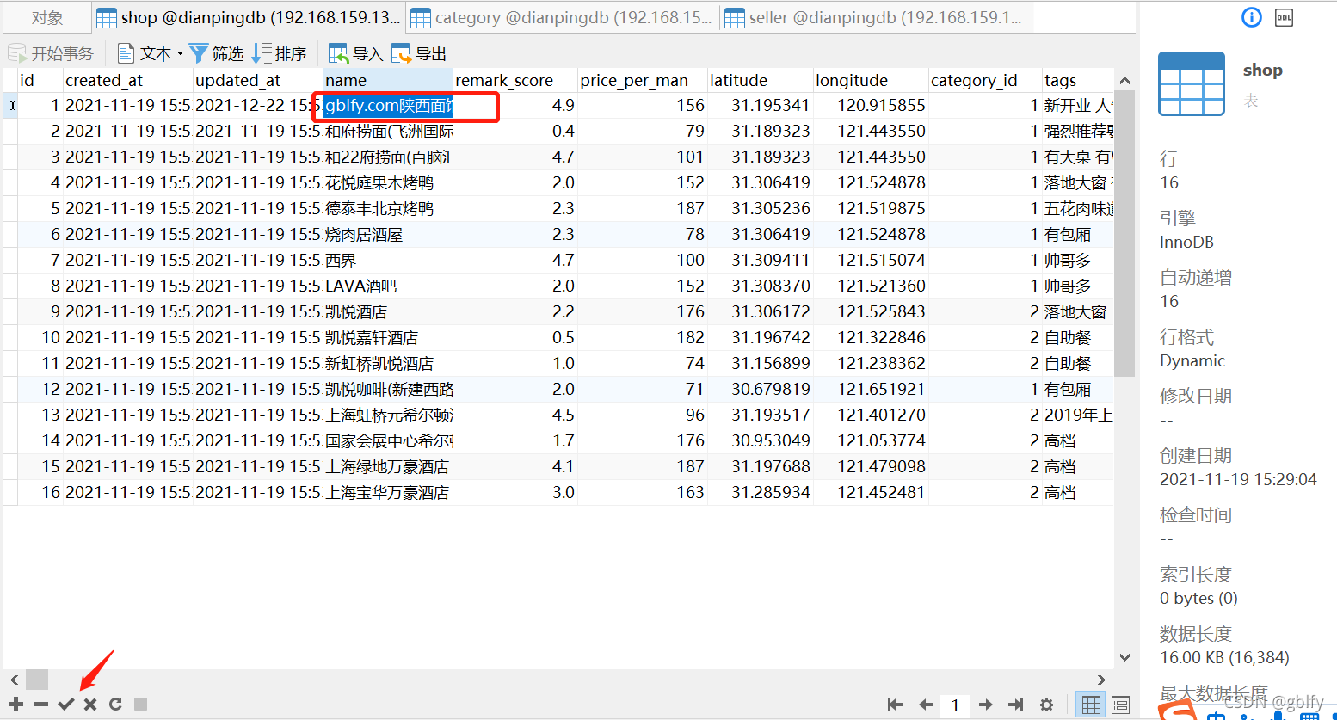
Task: Click the 导入 import button
Action: (356, 53)
